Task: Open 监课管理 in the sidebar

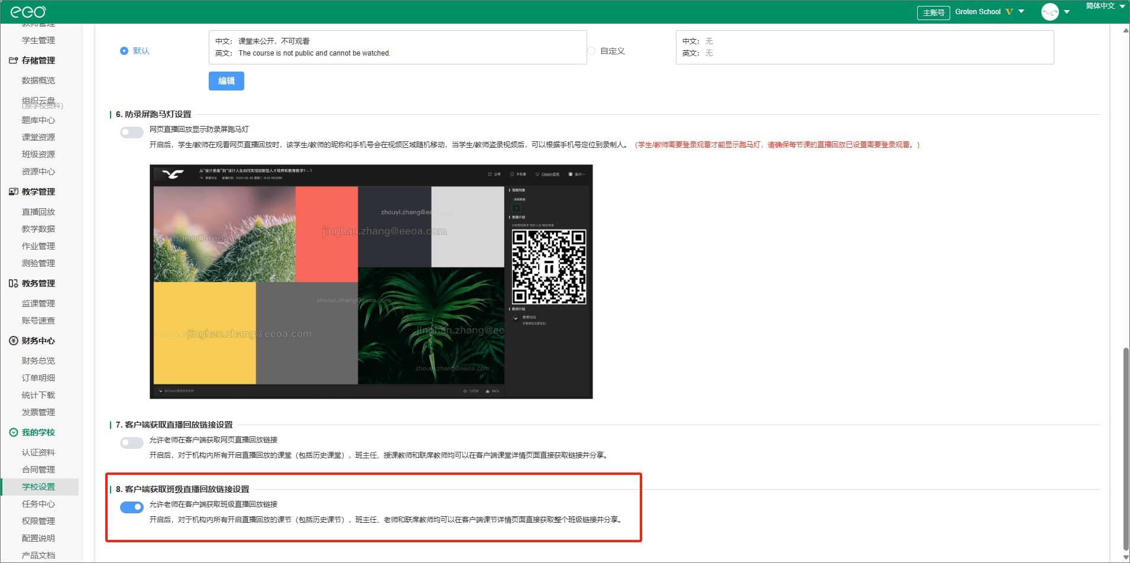Action: [38, 303]
